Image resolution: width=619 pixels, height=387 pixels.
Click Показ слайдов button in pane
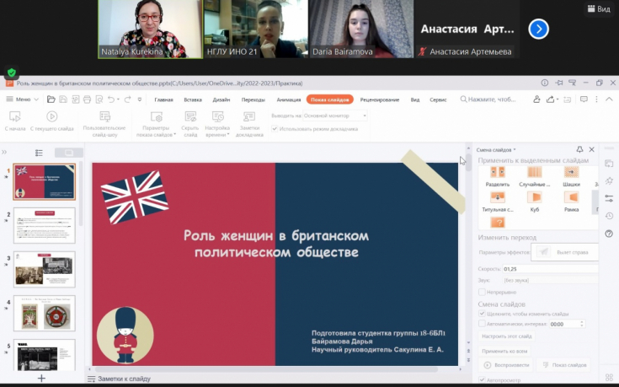pyautogui.click(x=564, y=365)
